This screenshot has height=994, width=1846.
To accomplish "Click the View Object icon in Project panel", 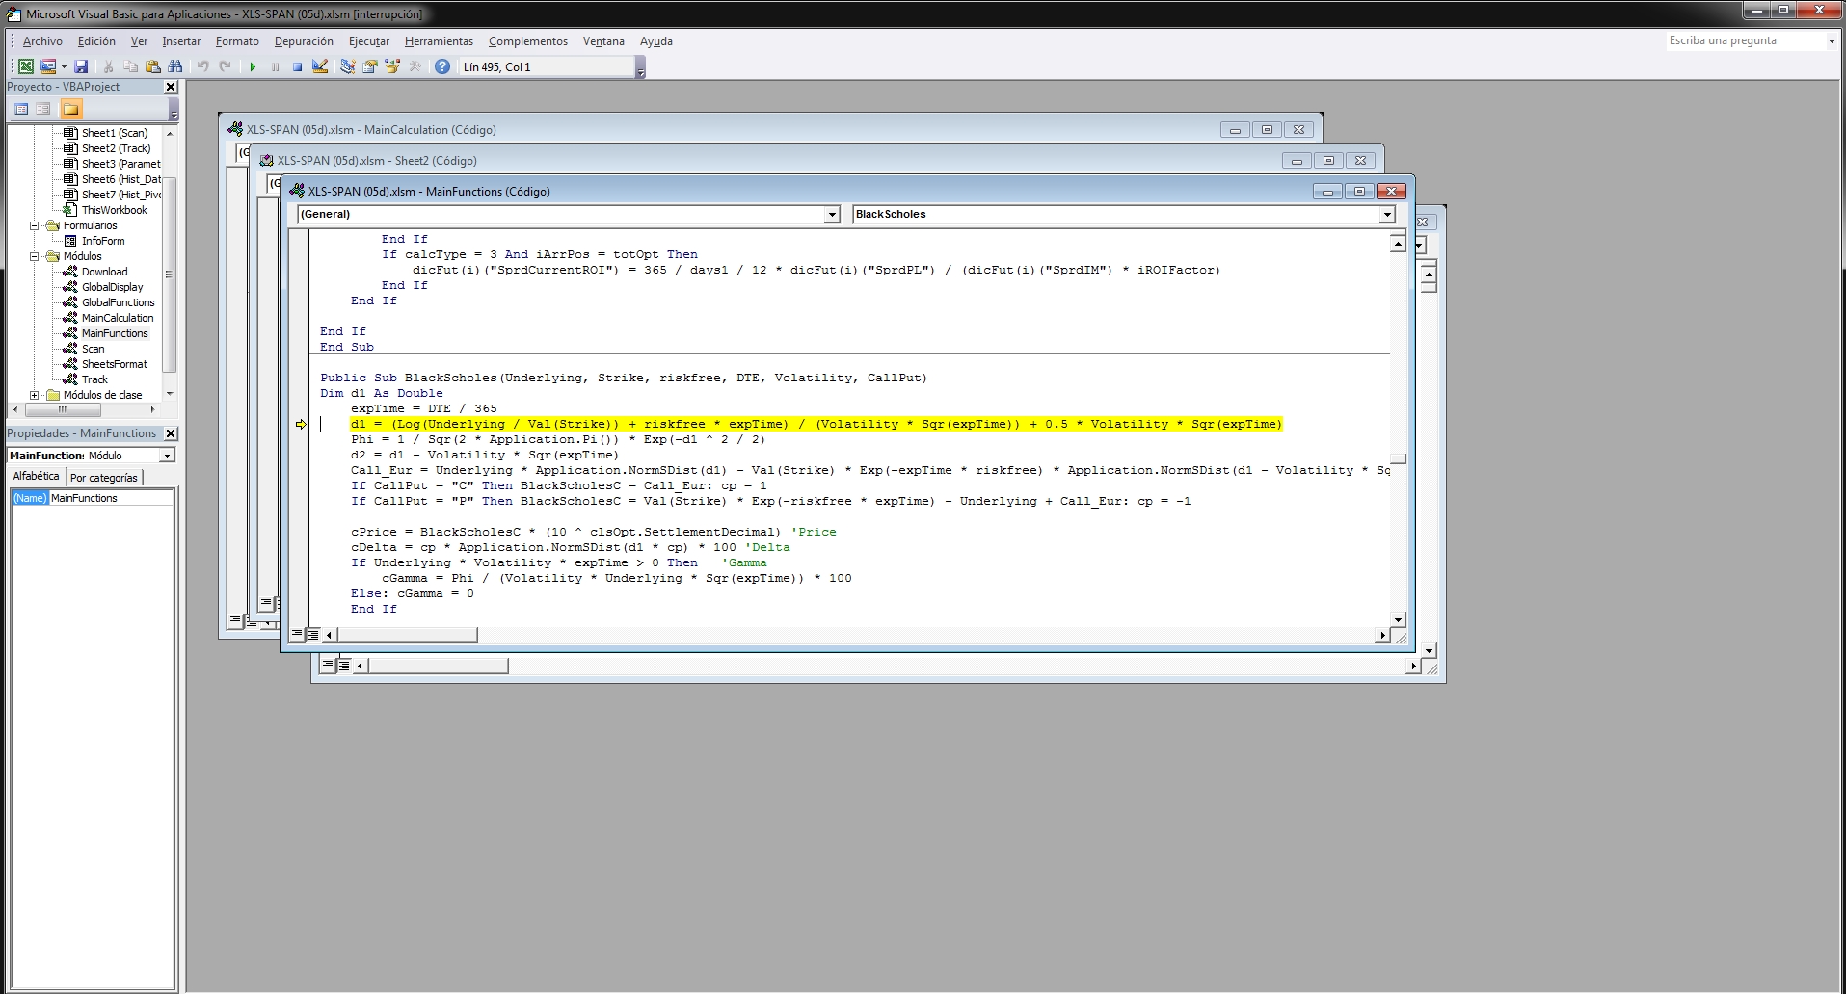I will 43,109.
